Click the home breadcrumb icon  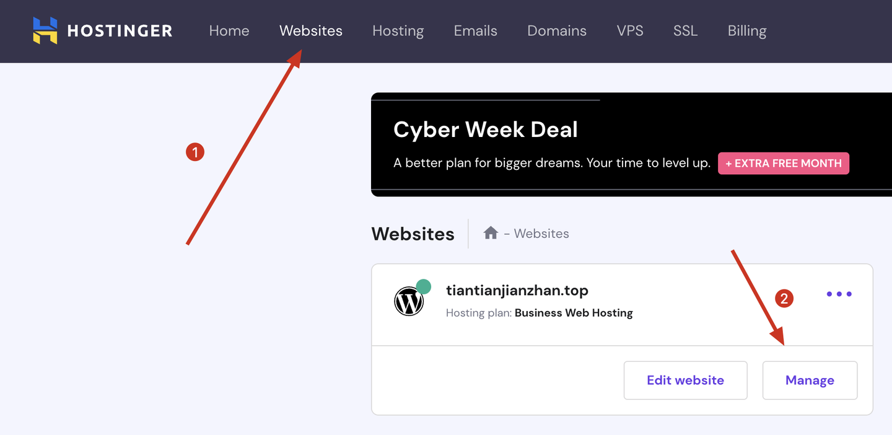click(x=491, y=233)
